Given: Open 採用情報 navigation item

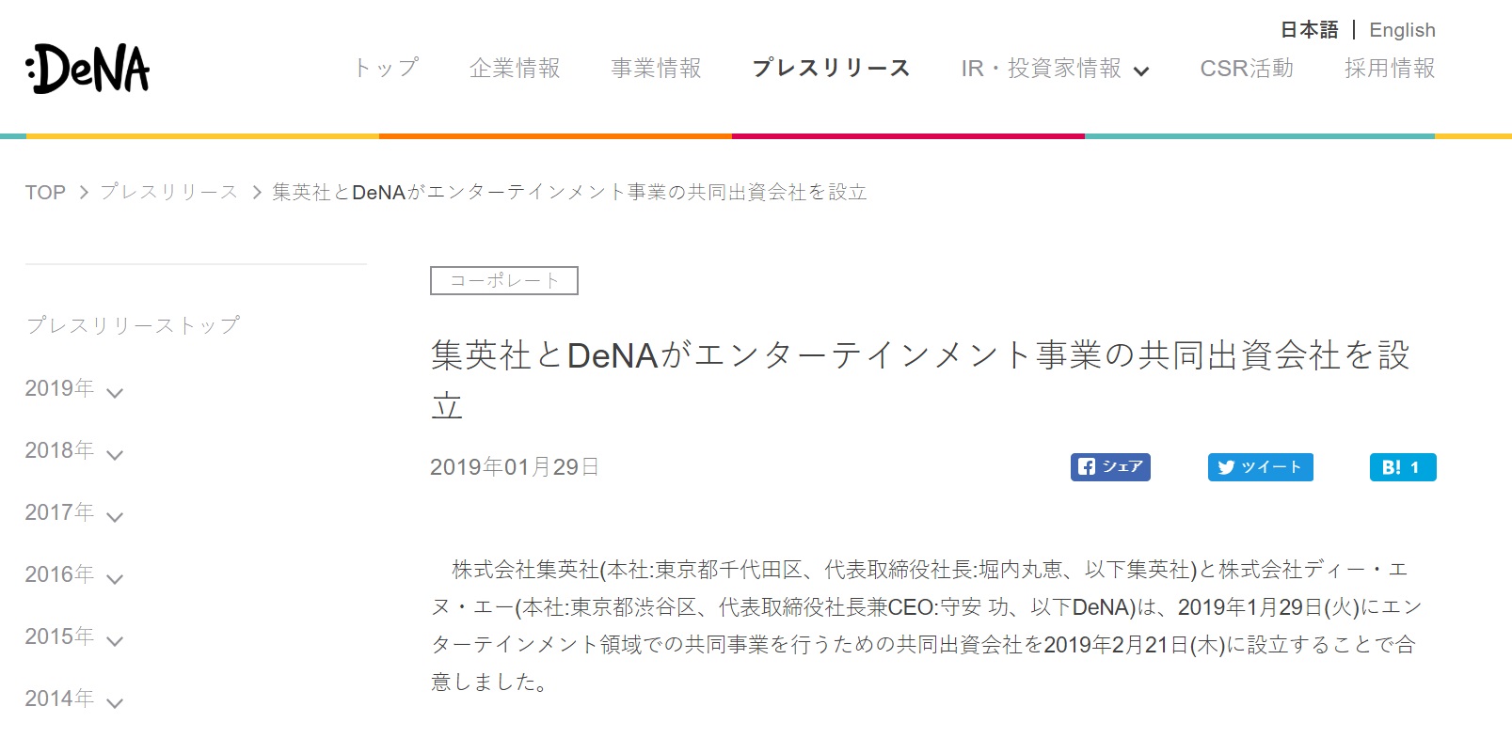Looking at the screenshot, I should [1390, 69].
